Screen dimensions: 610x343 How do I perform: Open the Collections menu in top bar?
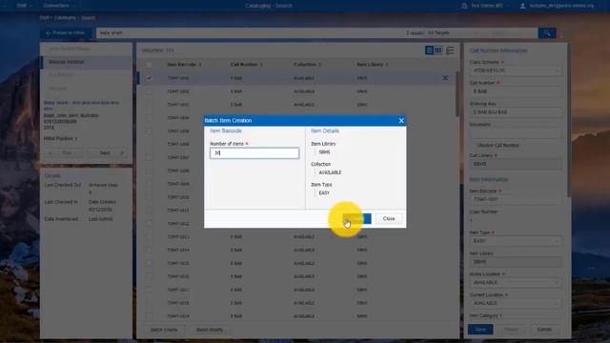(x=59, y=6)
